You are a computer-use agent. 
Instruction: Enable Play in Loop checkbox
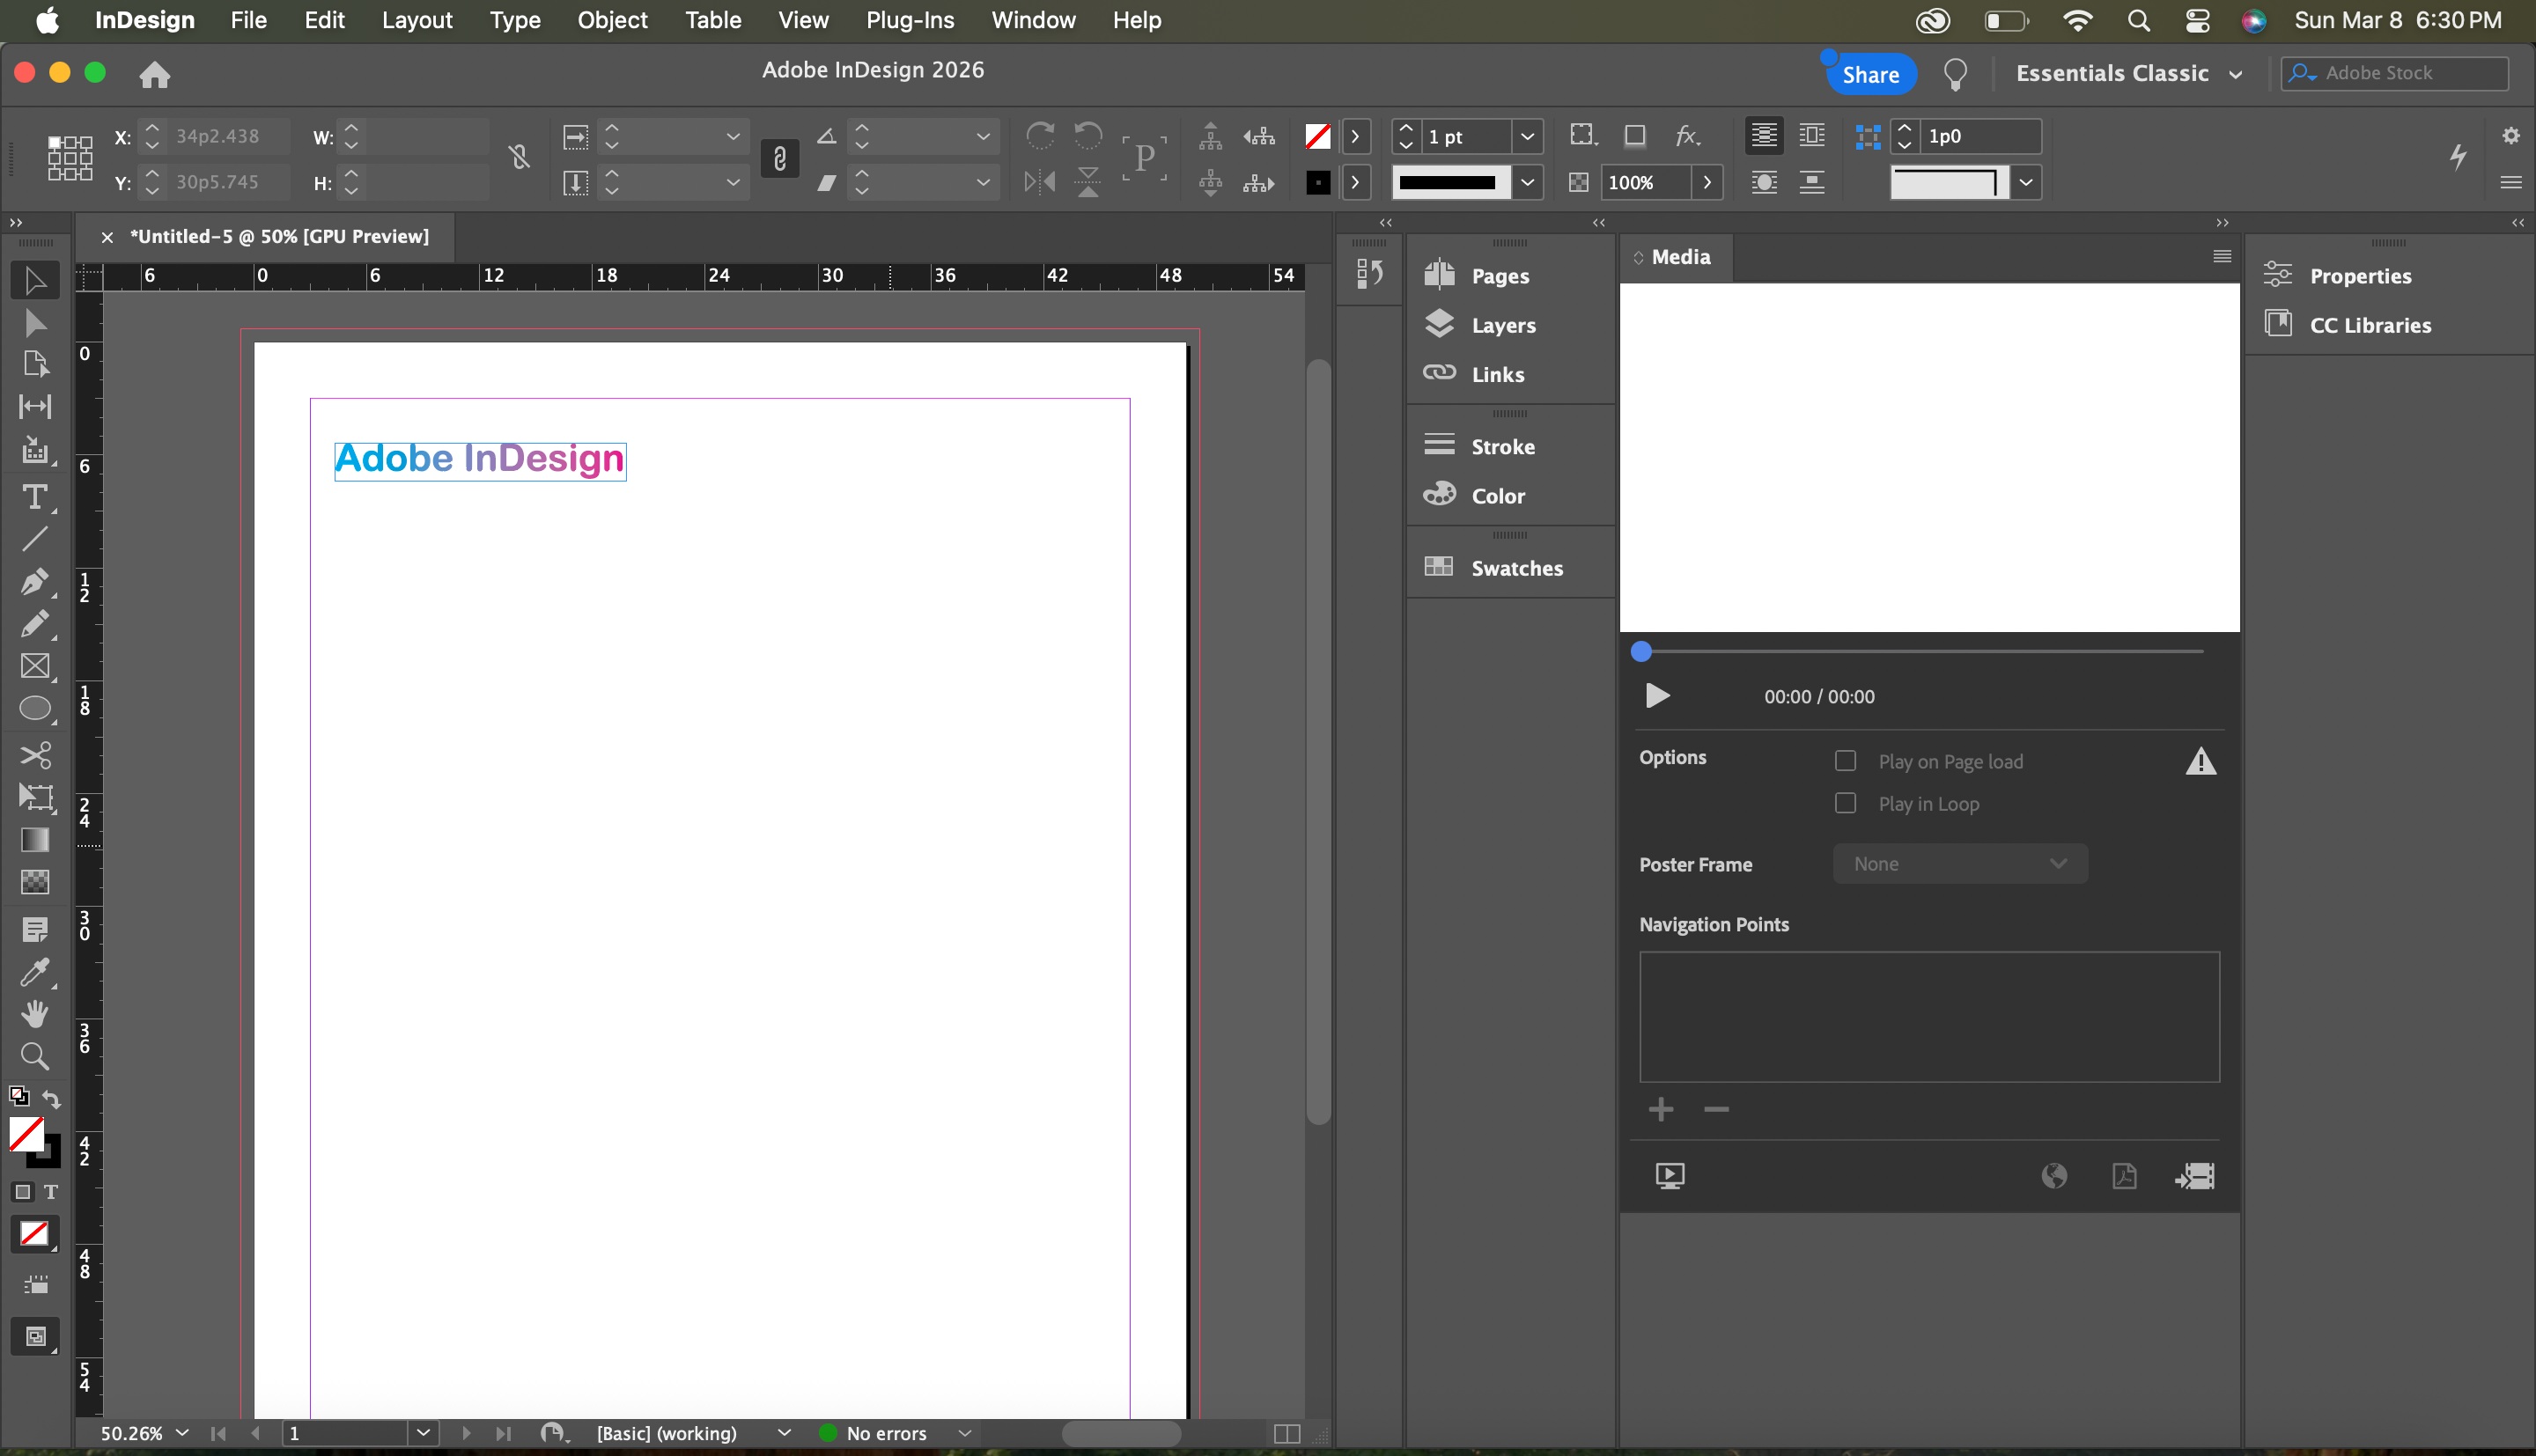1845,803
